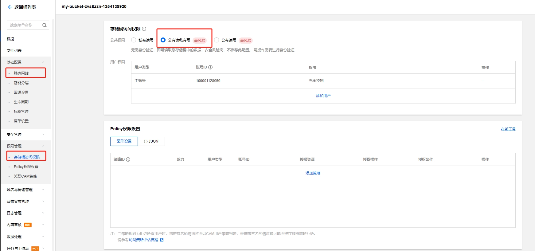This screenshot has height=251, width=535.
Task: Open 概览 in the sidebar
Action: (x=10, y=39)
